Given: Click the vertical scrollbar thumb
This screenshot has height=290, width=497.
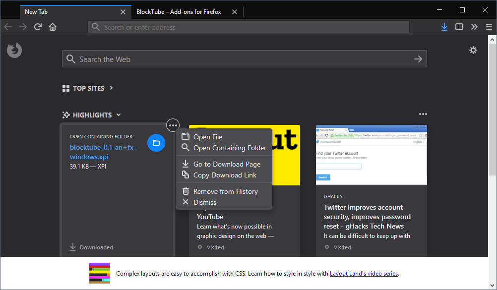Looking at the screenshot, I should (x=492, y=110).
